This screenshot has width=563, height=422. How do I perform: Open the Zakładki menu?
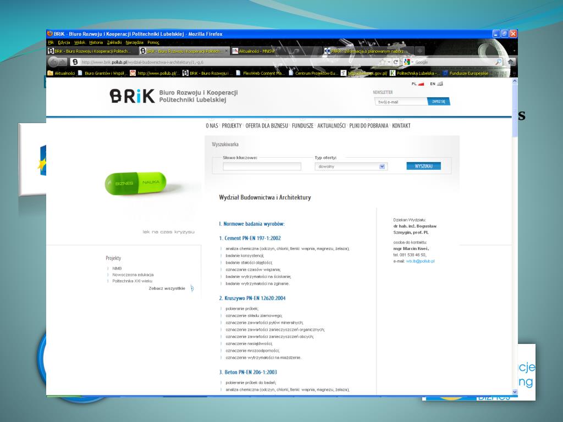tap(114, 42)
